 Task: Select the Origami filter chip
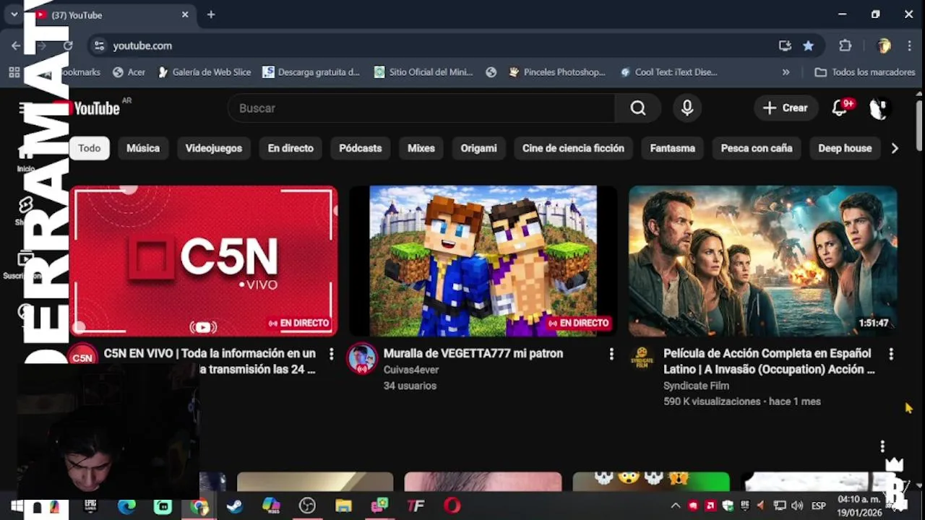(x=478, y=148)
